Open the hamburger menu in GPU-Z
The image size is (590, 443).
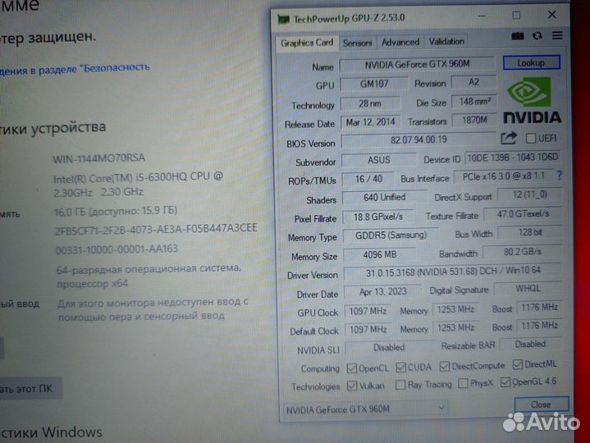coord(557,35)
